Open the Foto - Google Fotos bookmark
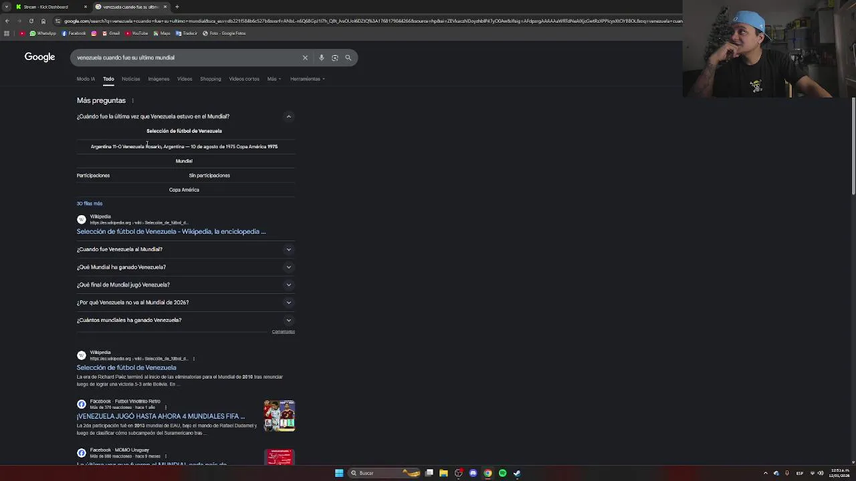 [x=224, y=33]
